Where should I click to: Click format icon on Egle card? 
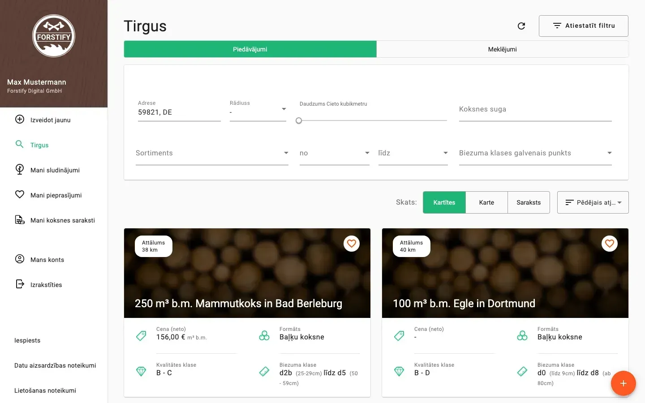pyautogui.click(x=522, y=335)
